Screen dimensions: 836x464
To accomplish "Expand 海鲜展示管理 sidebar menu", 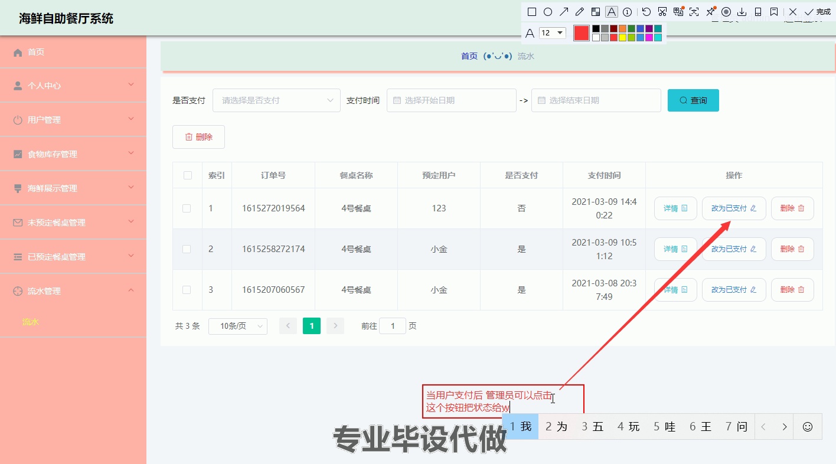I will tap(73, 188).
